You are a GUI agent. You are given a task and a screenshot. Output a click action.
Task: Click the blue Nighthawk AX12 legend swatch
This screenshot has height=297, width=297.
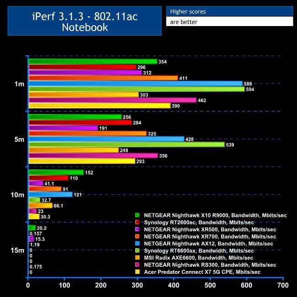(138, 244)
